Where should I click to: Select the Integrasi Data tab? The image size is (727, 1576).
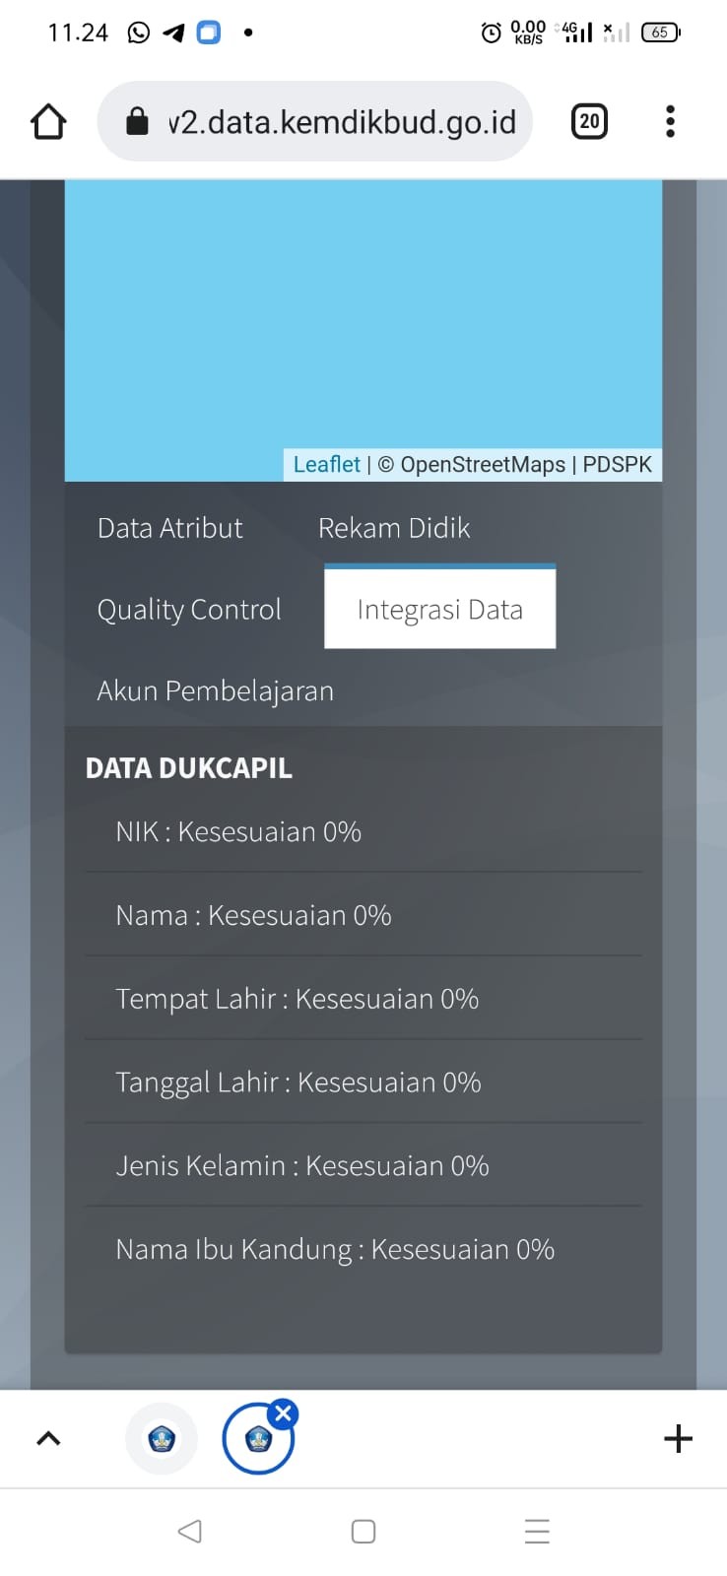pos(439,610)
